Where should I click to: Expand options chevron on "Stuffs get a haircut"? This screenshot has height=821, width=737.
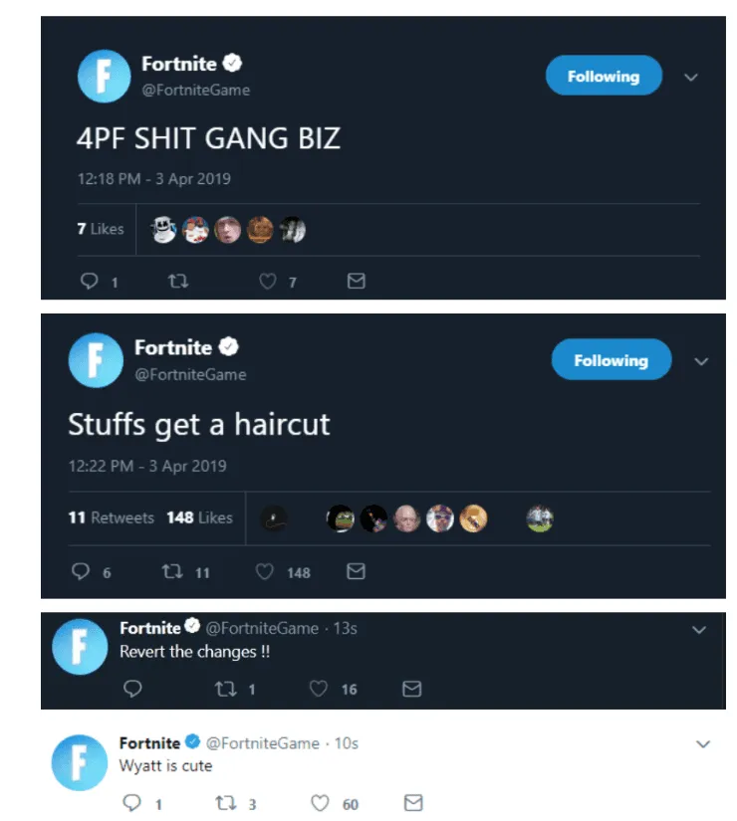(x=701, y=361)
